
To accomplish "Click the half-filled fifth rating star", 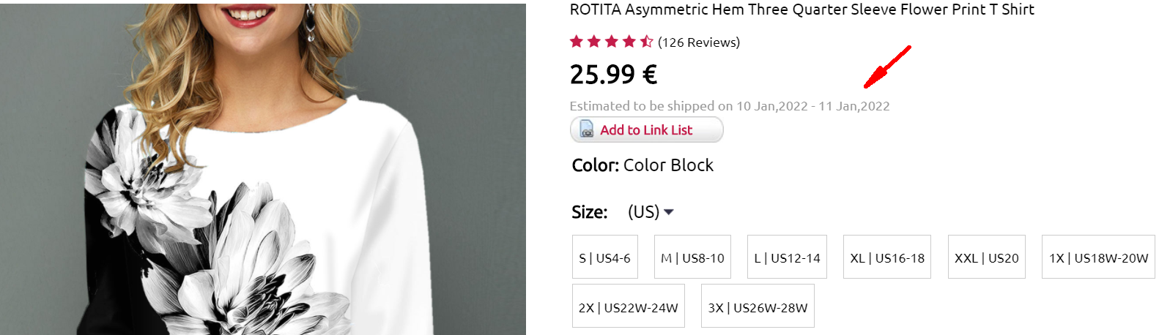I will coord(646,42).
